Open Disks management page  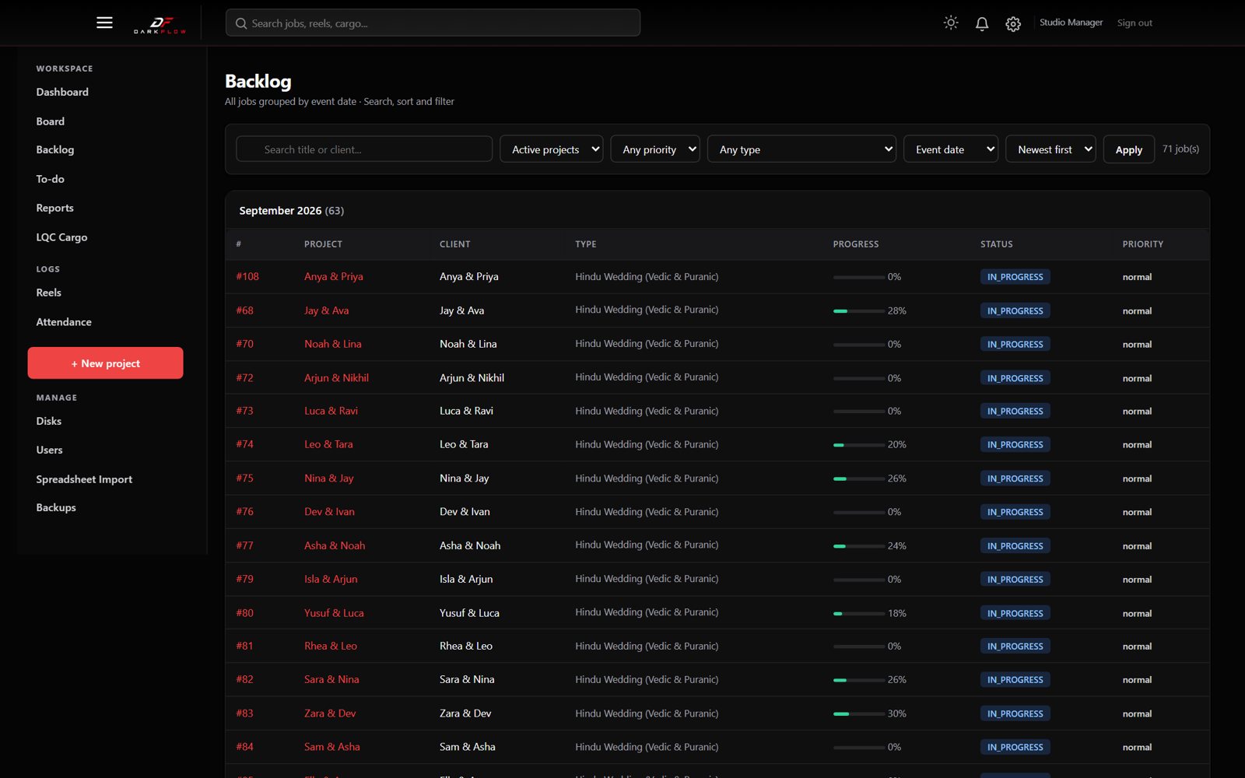48,421
